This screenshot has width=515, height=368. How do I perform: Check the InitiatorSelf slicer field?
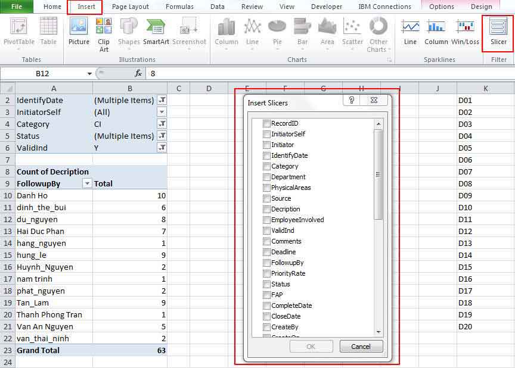266,134
